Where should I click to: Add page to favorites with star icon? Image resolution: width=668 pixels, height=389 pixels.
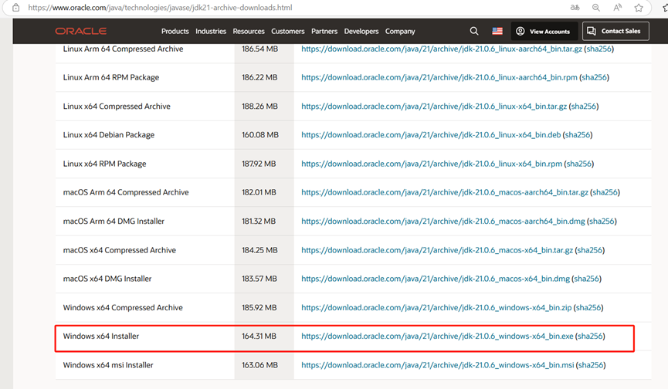pyautogui.click(x=639, y=8)
